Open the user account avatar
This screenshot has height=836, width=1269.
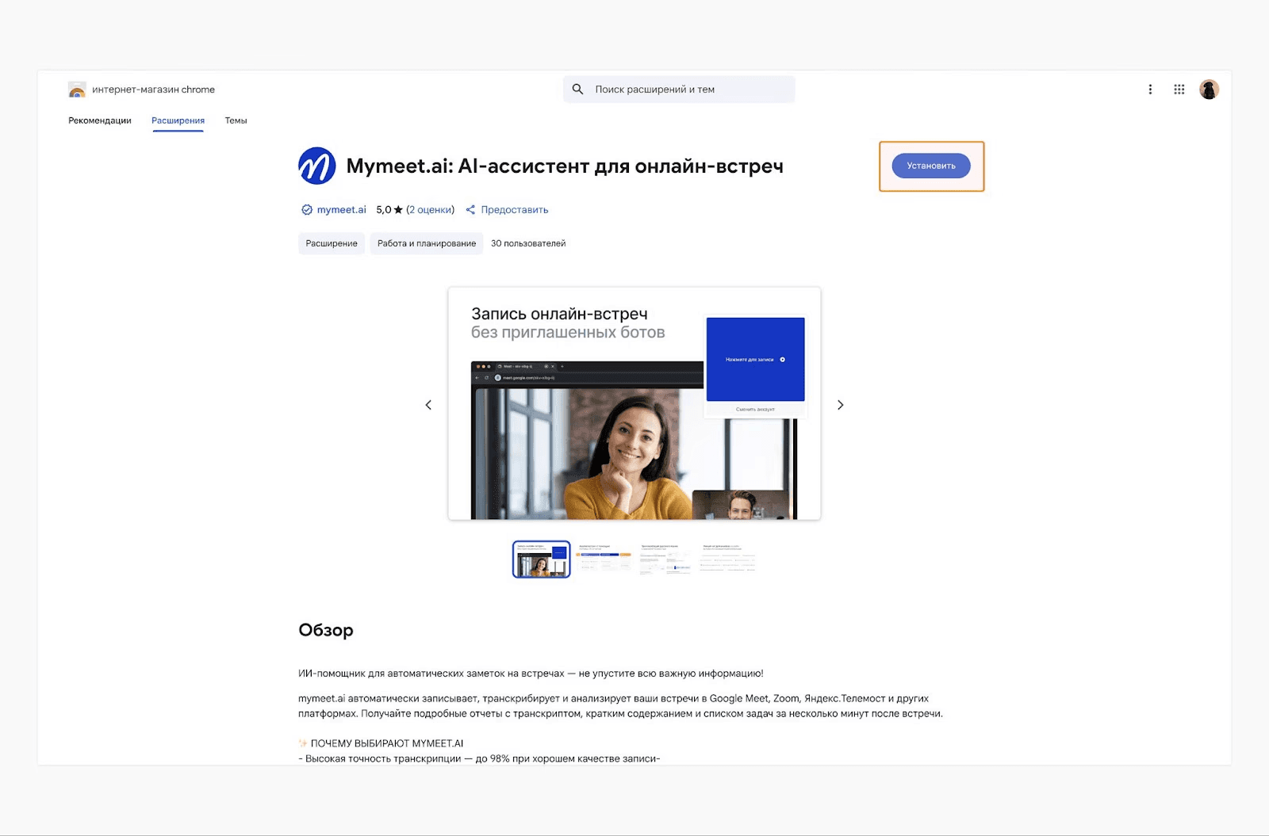(x=1209, y=90)
